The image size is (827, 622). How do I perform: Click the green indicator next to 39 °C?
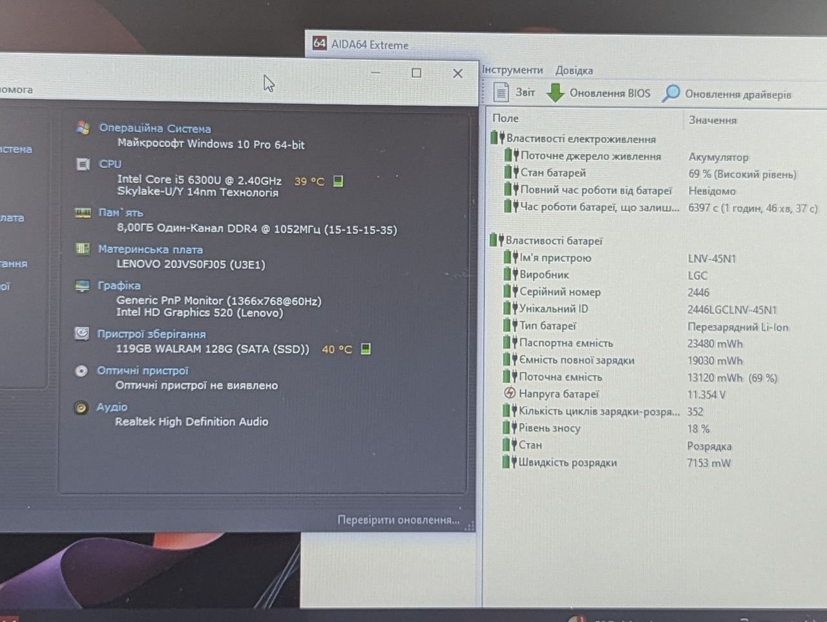[x=338, y=181]
